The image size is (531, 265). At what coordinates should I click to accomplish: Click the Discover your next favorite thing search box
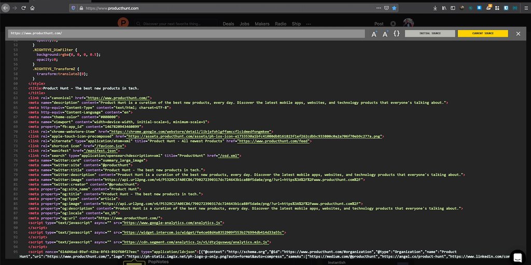click(176, 24)
